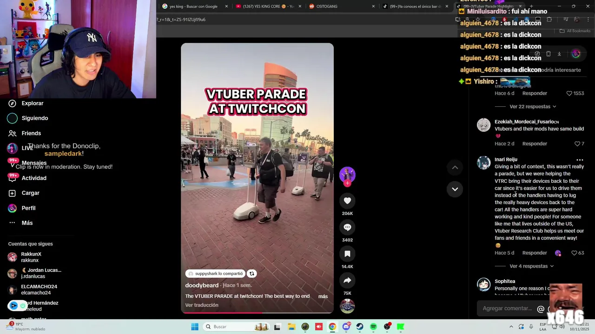The height and width of the screenshot is (334, 595).
Task: Open the video comments bubble icon
Action: coord(347,227)
